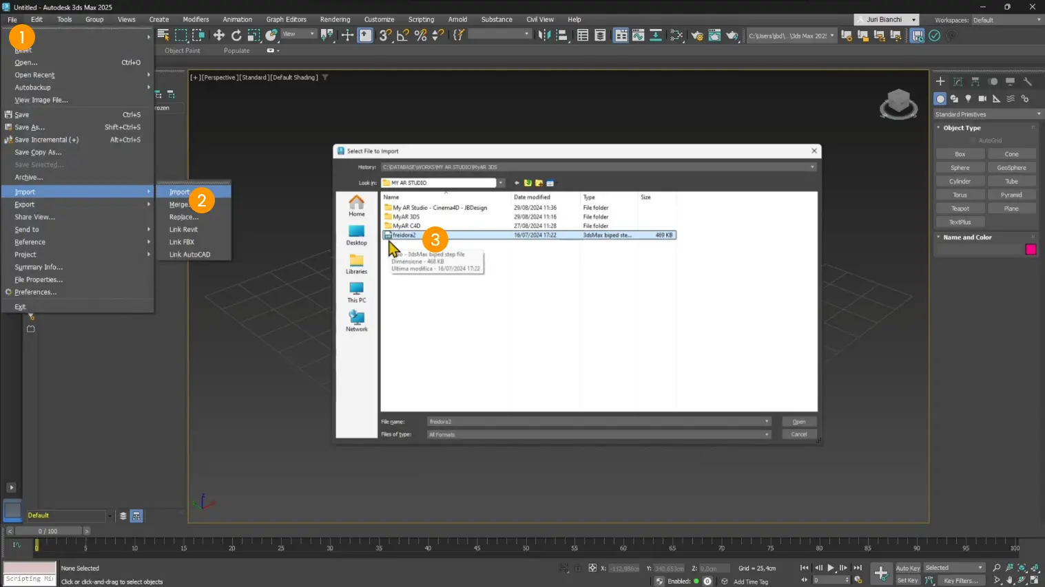
Task: Click Cancel button in import dialog
Action: coord(799,434)
